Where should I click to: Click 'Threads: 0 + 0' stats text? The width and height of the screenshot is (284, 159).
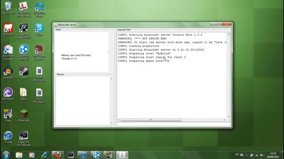69,59
